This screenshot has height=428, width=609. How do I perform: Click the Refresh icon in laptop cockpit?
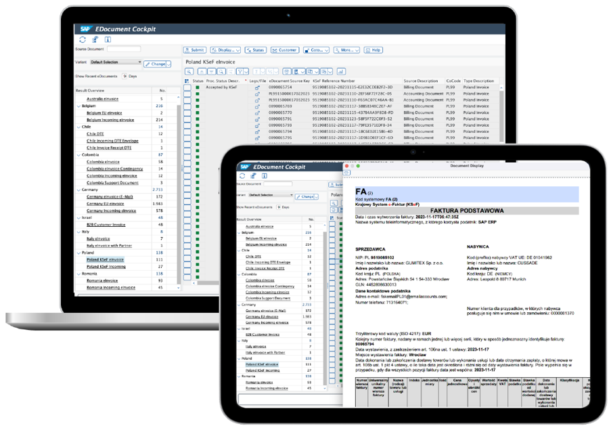pyautogui.click(x=83, y=39)
